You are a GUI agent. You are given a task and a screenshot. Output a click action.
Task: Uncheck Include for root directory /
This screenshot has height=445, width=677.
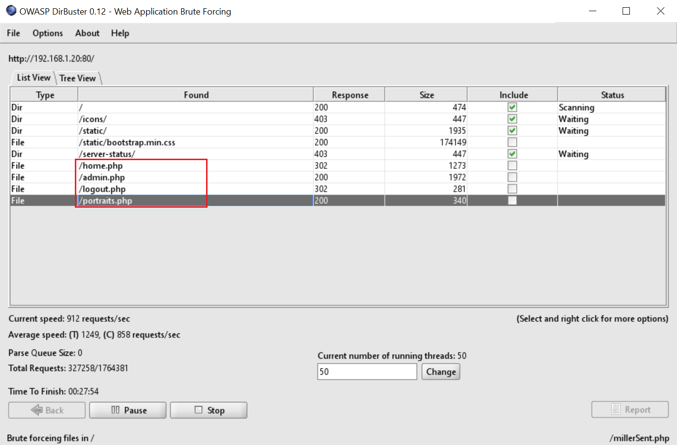pos(512,107)
